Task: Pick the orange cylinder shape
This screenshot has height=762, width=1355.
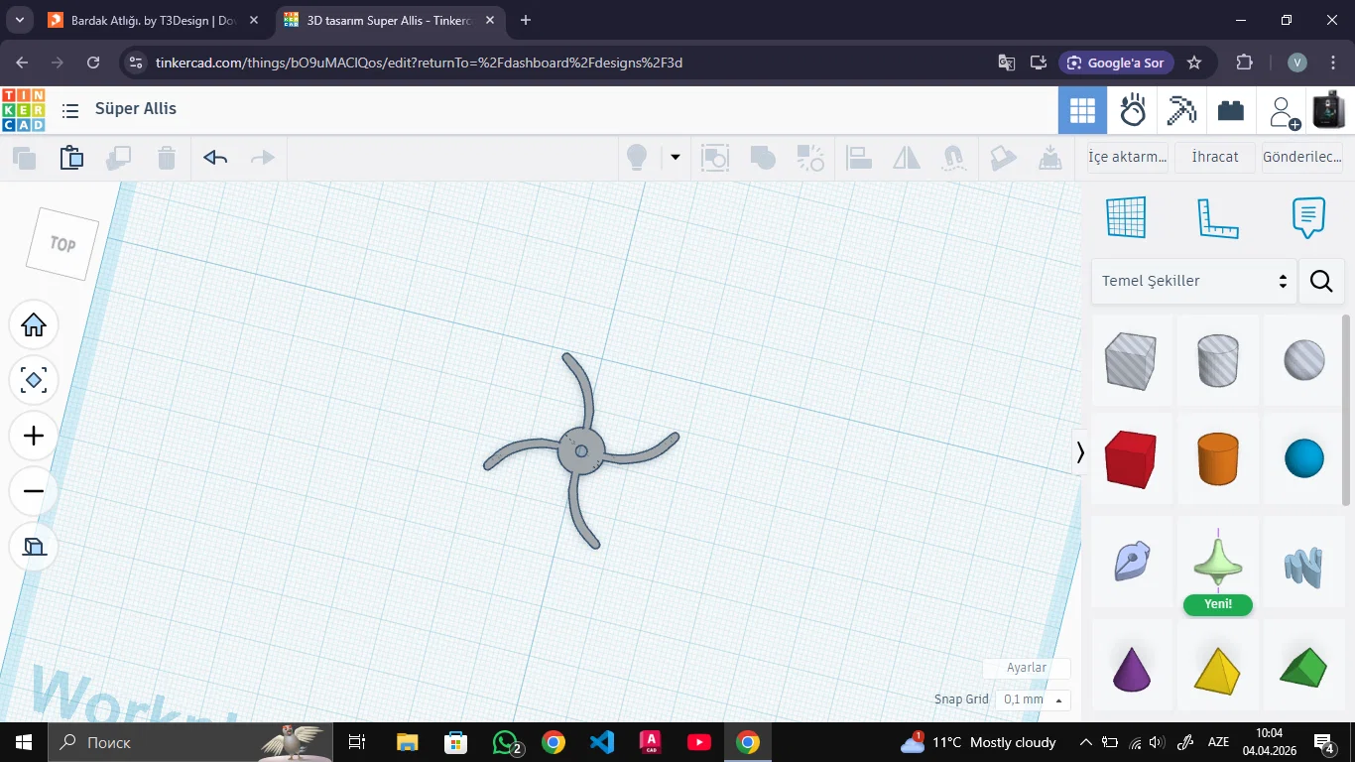Action: [x=1218, y=458]
